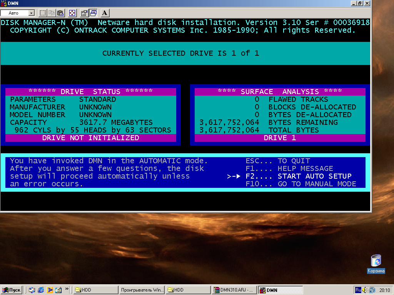
Task: Switch to DMN310.ARJ taskbar window
Action: pyautogui.click(x=234, y=290)
